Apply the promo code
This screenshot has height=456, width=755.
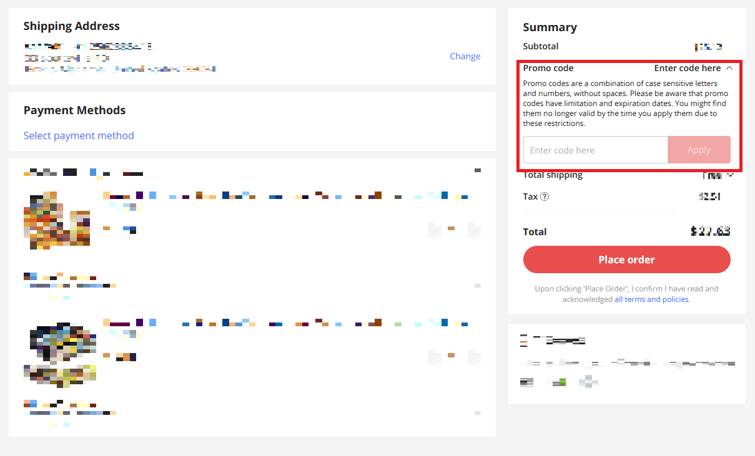coord(699,150)
